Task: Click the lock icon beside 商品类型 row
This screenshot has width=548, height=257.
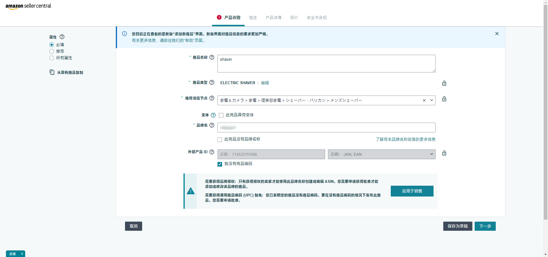Action: (444, 83)
